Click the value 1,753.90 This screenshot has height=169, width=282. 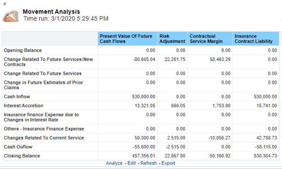pos(221,106)
